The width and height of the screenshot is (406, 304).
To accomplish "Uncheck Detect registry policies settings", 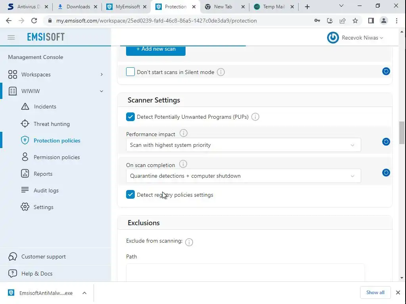I will point(130,194).
